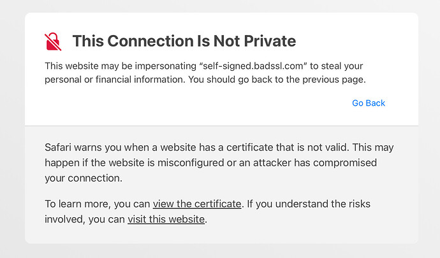Click the word "Safari" in the explanation
Screen dimensions: 440x258
pos(60,147)
